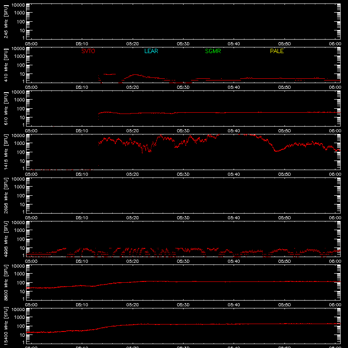Viewport: 348px width, 348px height.
Task: Click the 1000 y-axis label of 1415 MHz panel
Action: point(20,143)
